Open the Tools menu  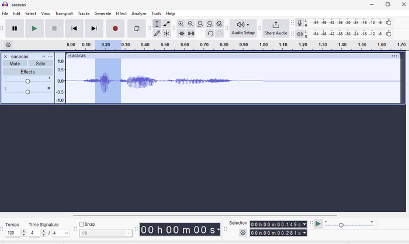point(156,13)
